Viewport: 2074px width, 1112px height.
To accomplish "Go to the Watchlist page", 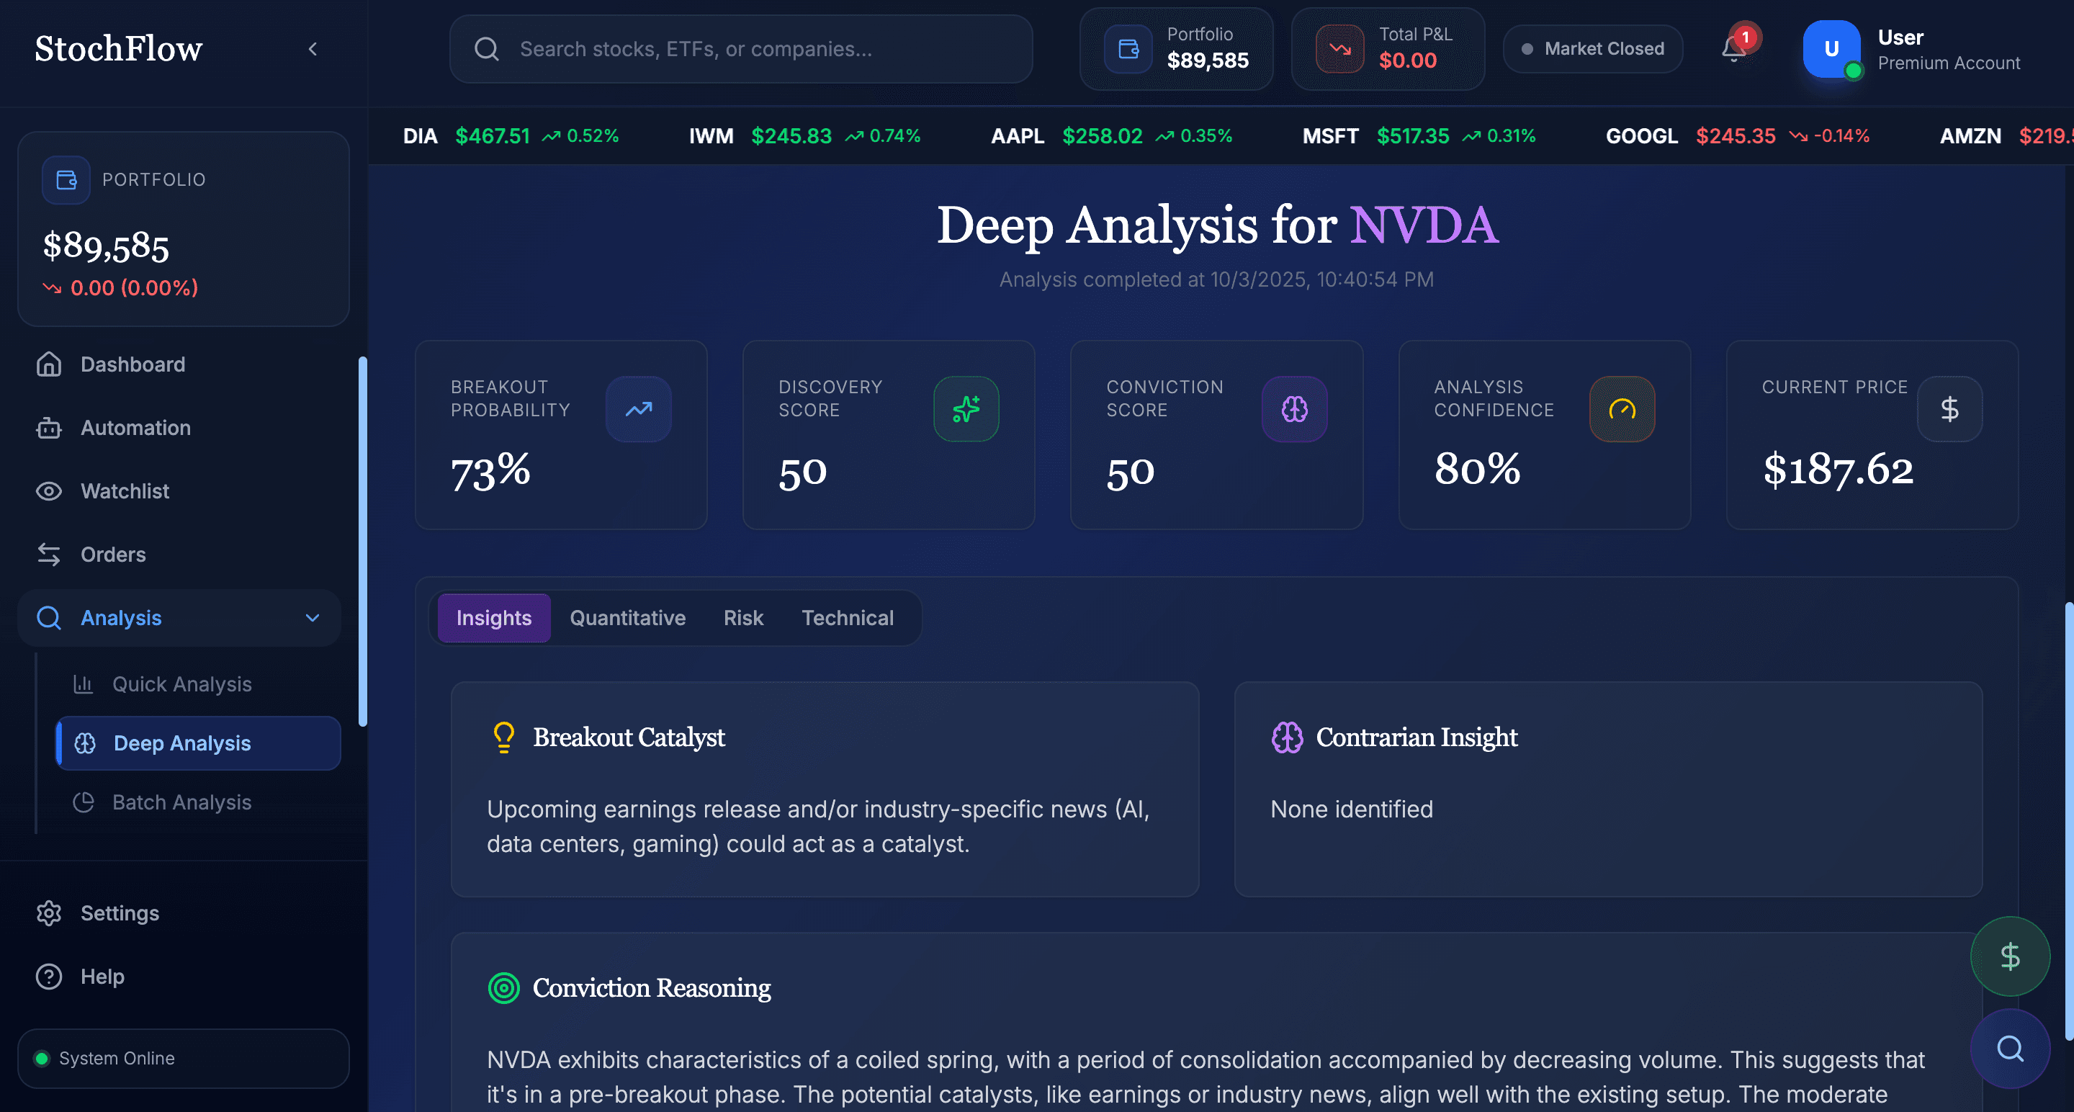I will click(125, 491).
